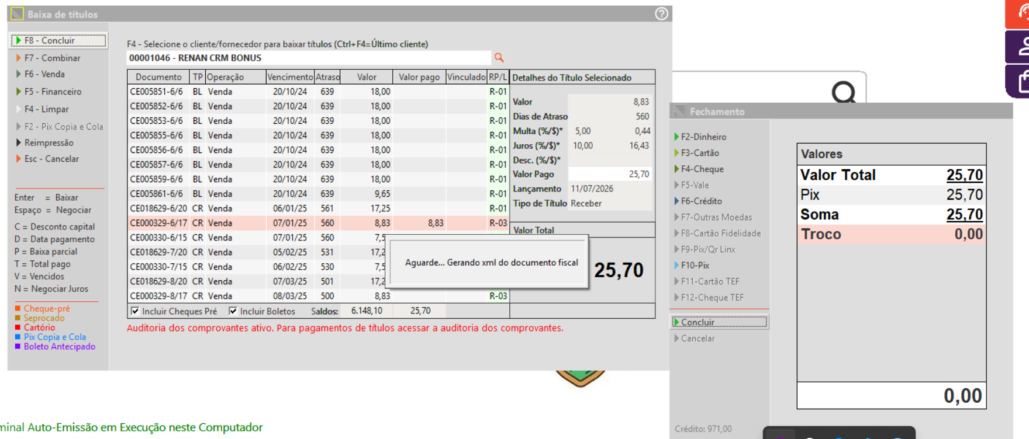Choose F5-Vale payment method
Viewport: 1029px width, 439px height.
click(x=695, y=185)
